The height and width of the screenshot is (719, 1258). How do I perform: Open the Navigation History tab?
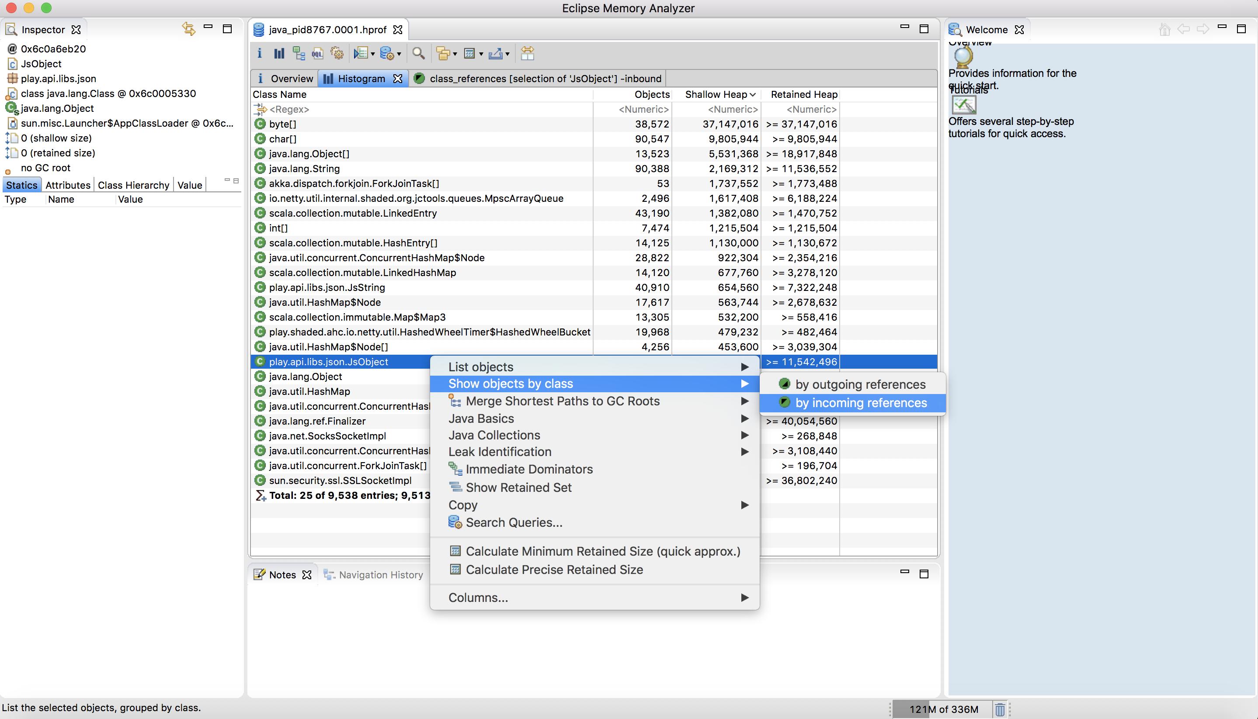coord(374,575)
